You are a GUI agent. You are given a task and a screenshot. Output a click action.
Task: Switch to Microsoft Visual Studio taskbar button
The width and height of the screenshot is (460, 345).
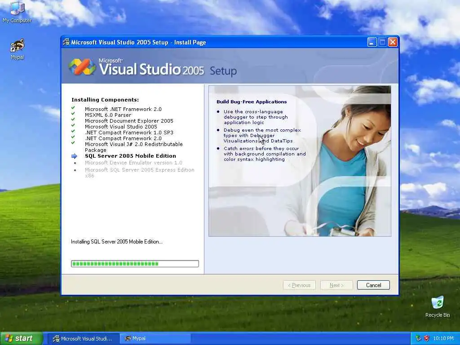click(x=84, y=339)
